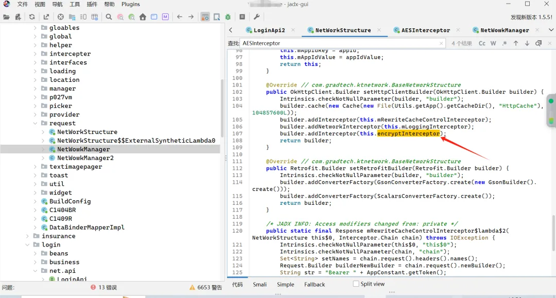
Task: Toggle whole word W option
Action: pyautogui.click(x=493, y=43)
